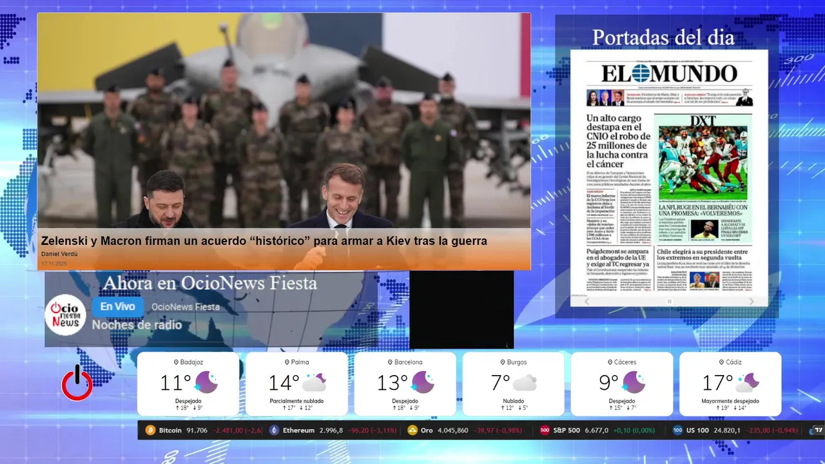Click the article date 17.11.2025
Viewport: 825px width, 464px height.
(54, 264)
